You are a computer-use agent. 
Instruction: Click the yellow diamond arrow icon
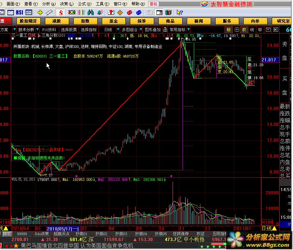pos(120,13)
